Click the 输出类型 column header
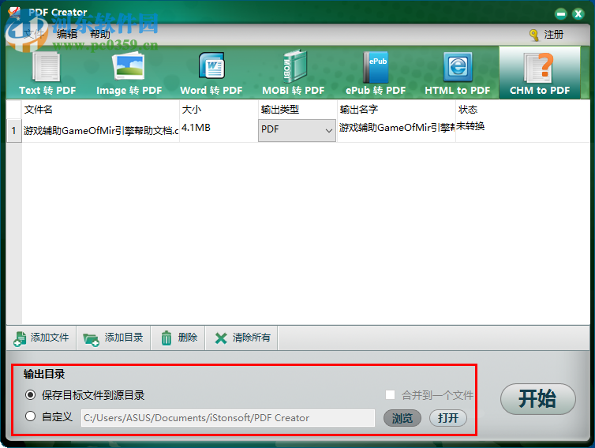Image resolution: width=595 pixels, height=448 pixels. click(297, 110)
